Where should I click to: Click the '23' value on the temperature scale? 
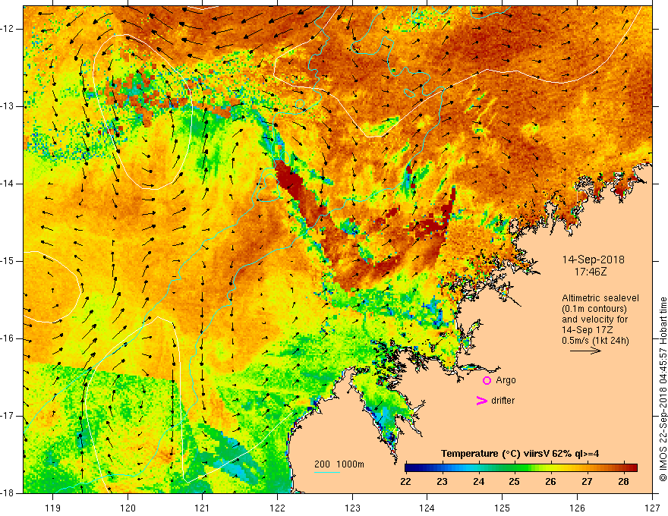tap(442, 482)
